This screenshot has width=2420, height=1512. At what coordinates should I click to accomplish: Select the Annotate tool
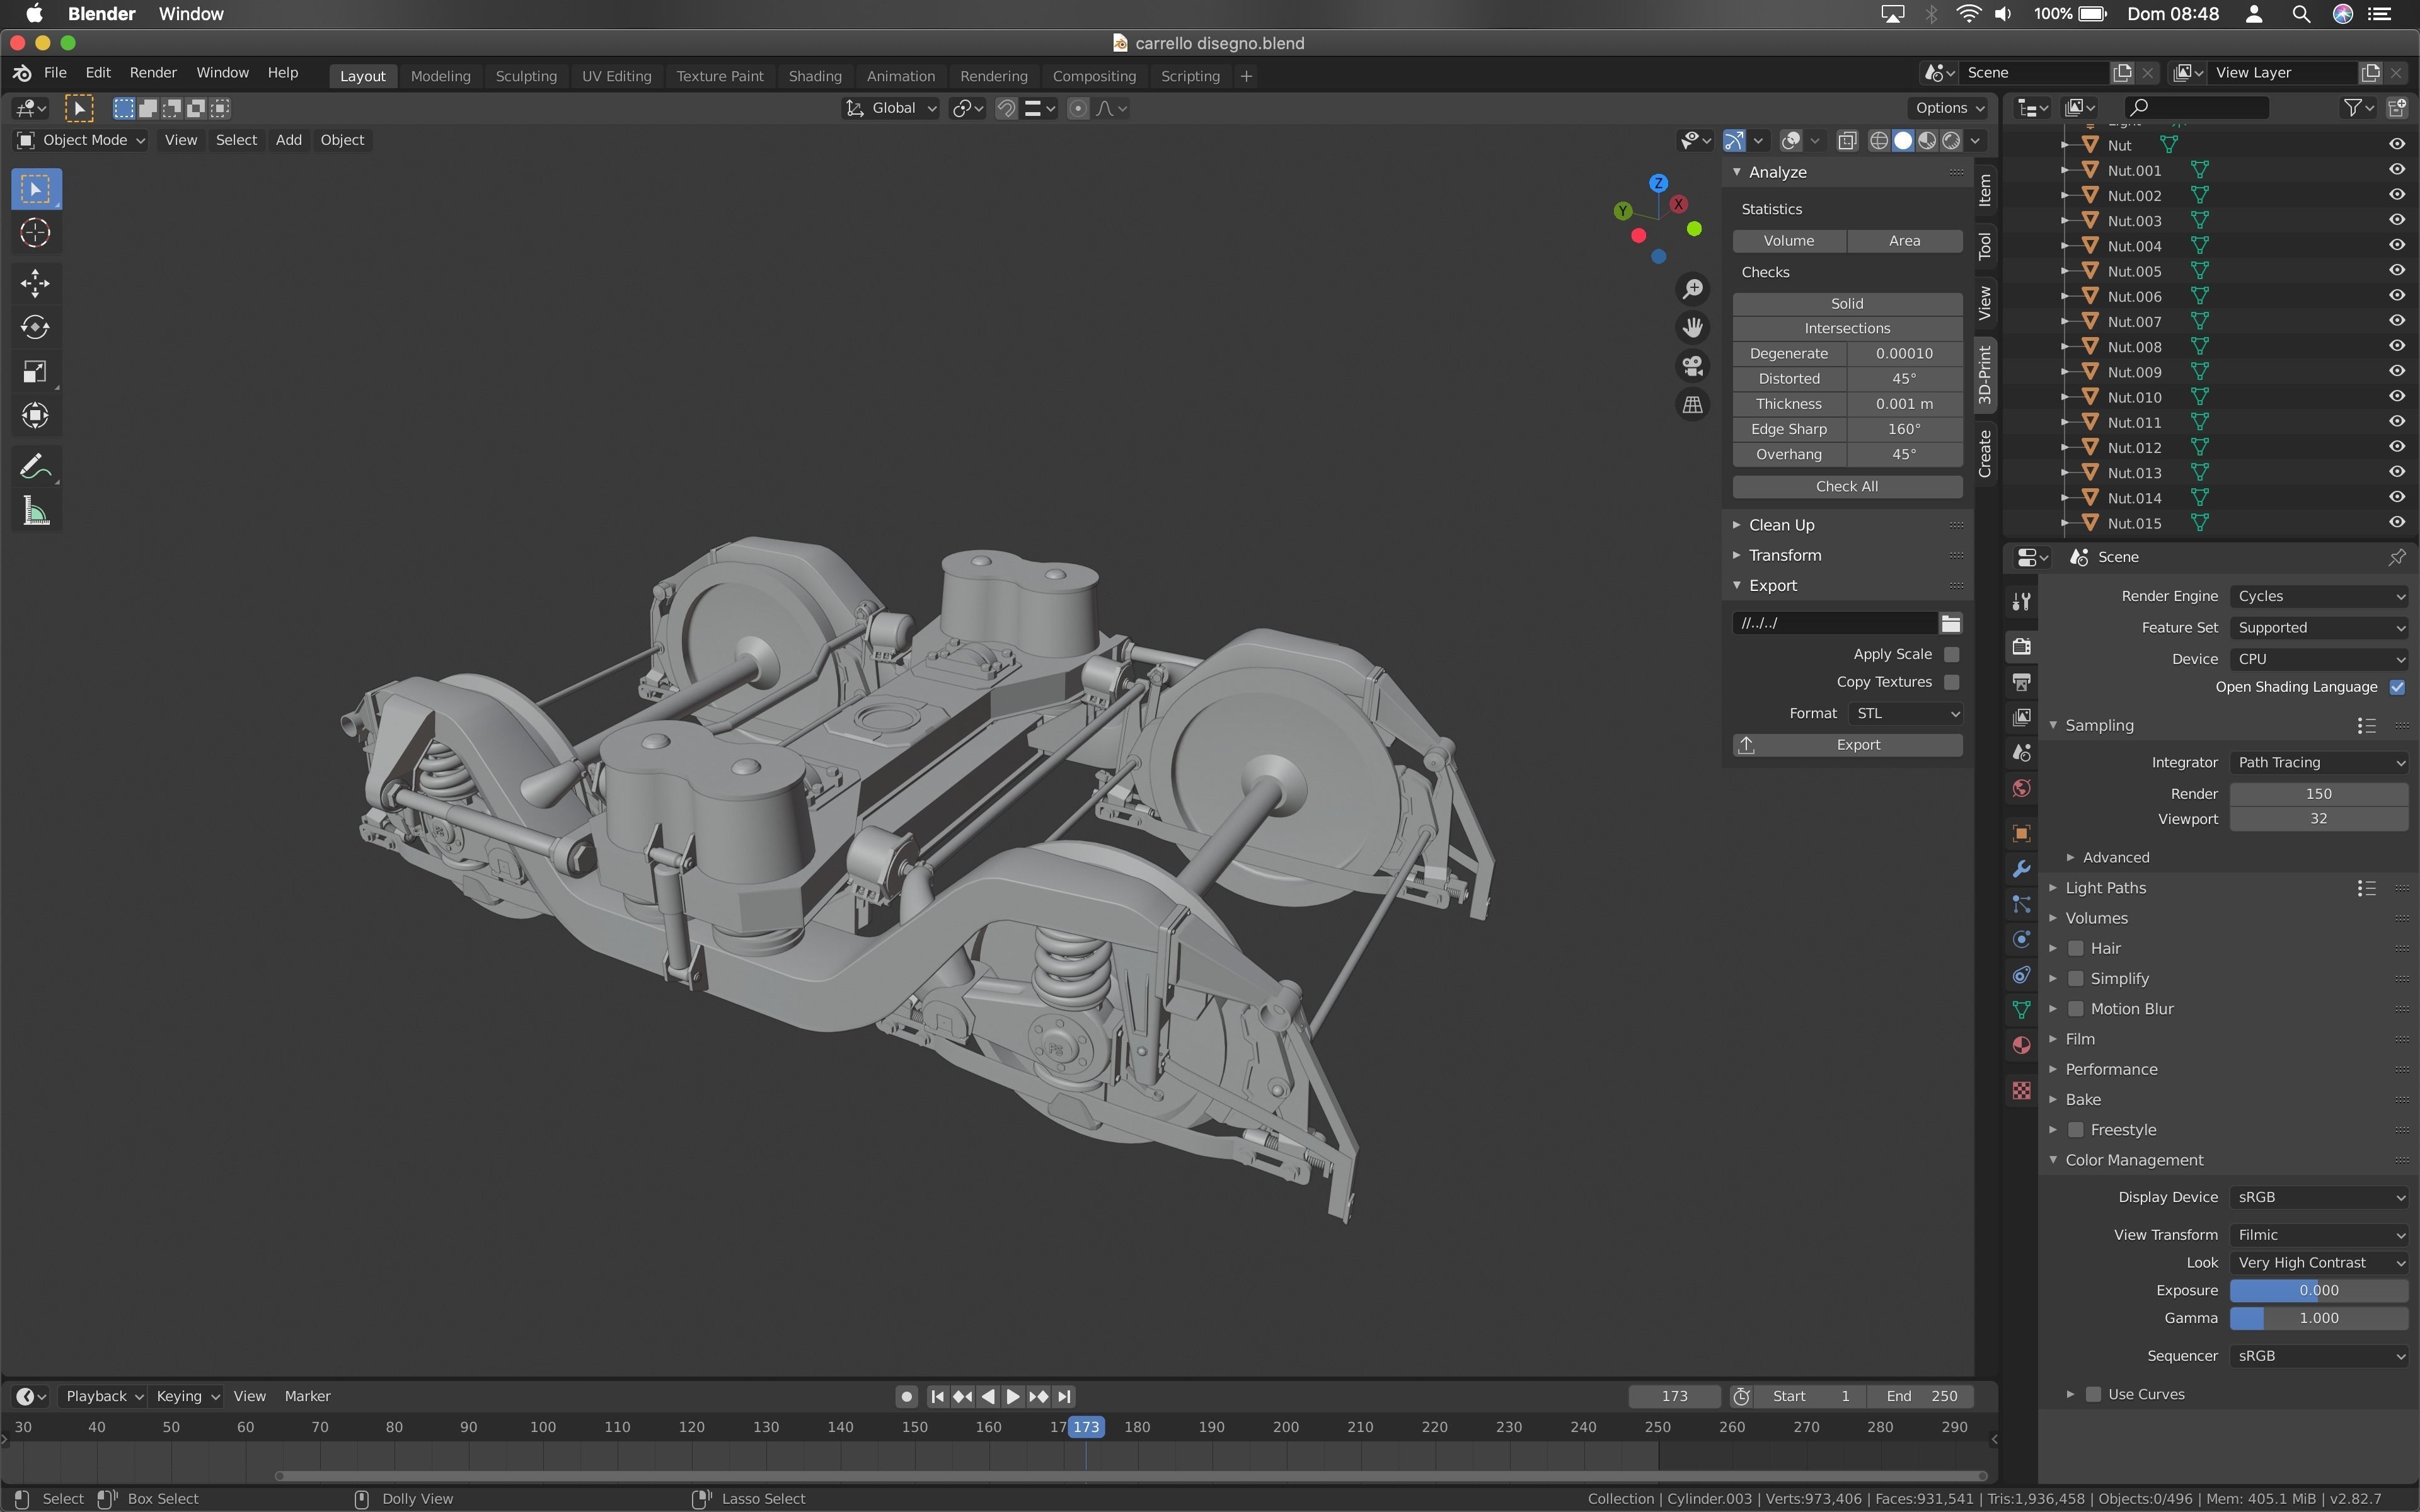[x=36, y=466]
